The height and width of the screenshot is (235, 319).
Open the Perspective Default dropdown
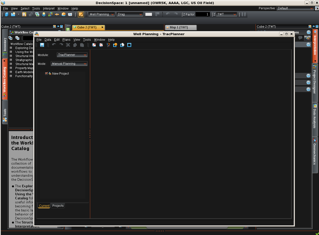(295, 8)
